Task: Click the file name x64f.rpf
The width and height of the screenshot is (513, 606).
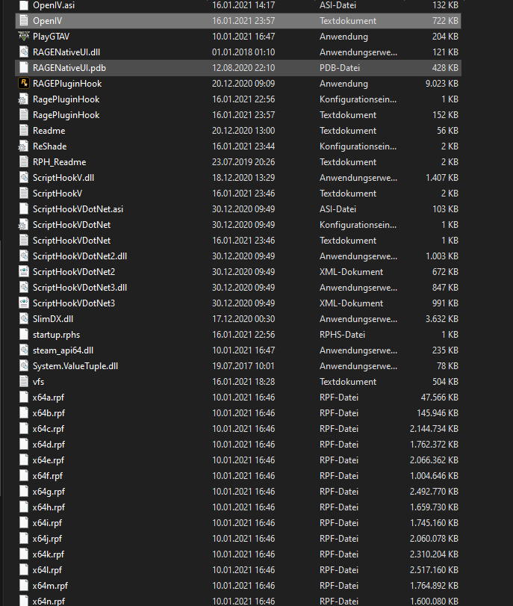Action: [x=48, y=476]
